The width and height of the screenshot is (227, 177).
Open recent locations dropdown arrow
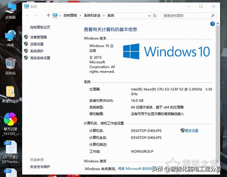coord(42,16)
